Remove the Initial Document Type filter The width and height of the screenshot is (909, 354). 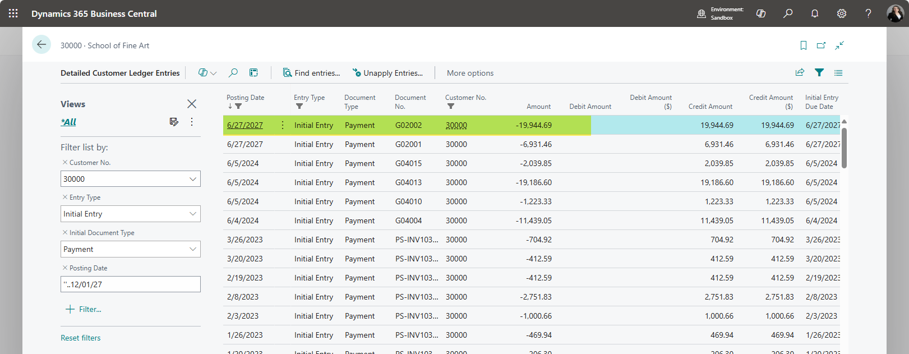tap(65, 232)
